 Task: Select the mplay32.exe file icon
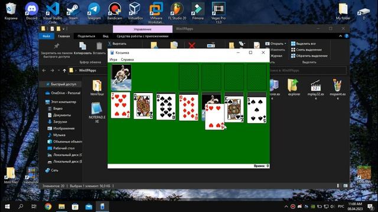pos(315,90)
